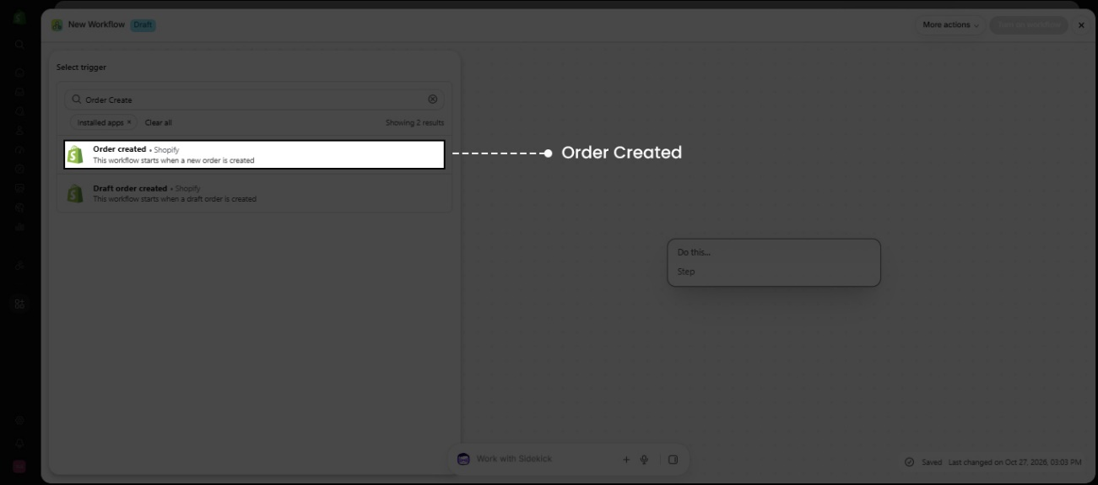Click the Apps grid icon in sidebar

[x=19, y=304]
